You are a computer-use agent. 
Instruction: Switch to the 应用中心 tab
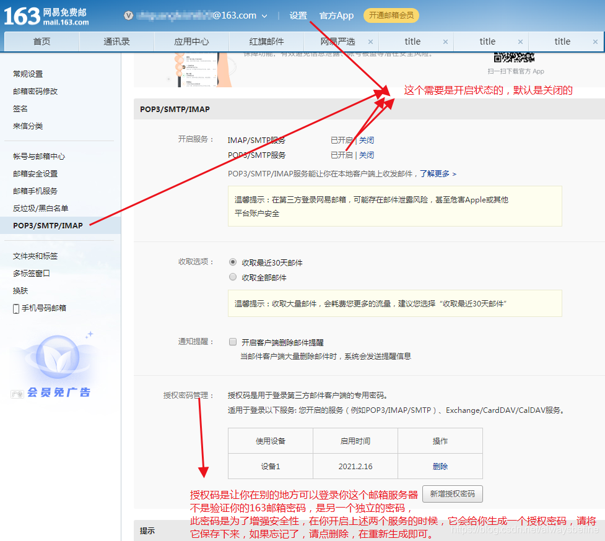pos(191,41)
